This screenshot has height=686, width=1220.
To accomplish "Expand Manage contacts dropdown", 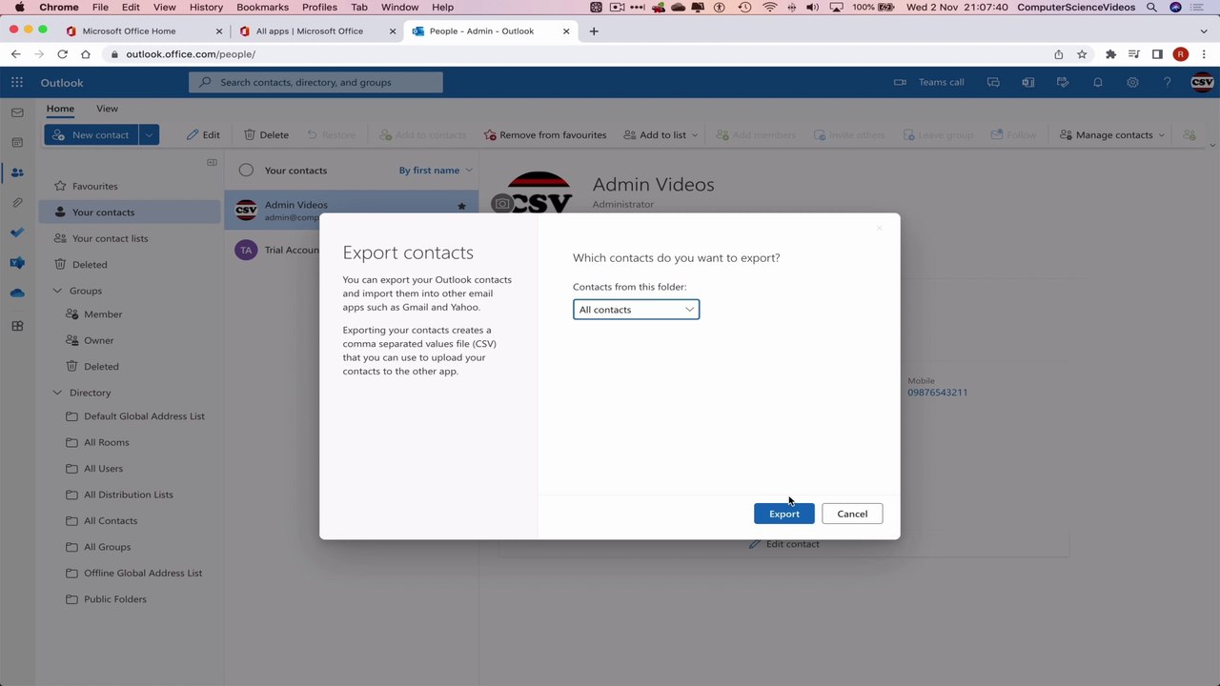I will 1161,135.
